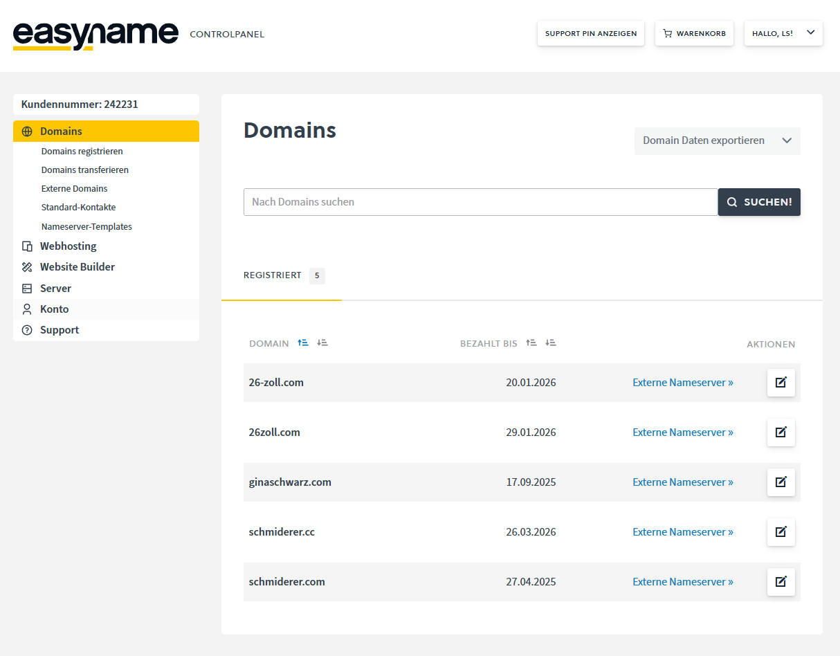Open the Warenkorb shopping cart
The height and width of the screenshot is (656, 840).
pyautogui.click(x=694, y=33)
